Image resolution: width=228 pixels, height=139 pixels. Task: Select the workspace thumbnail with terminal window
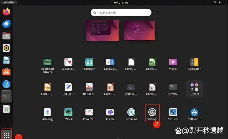(x=103, y=30)
